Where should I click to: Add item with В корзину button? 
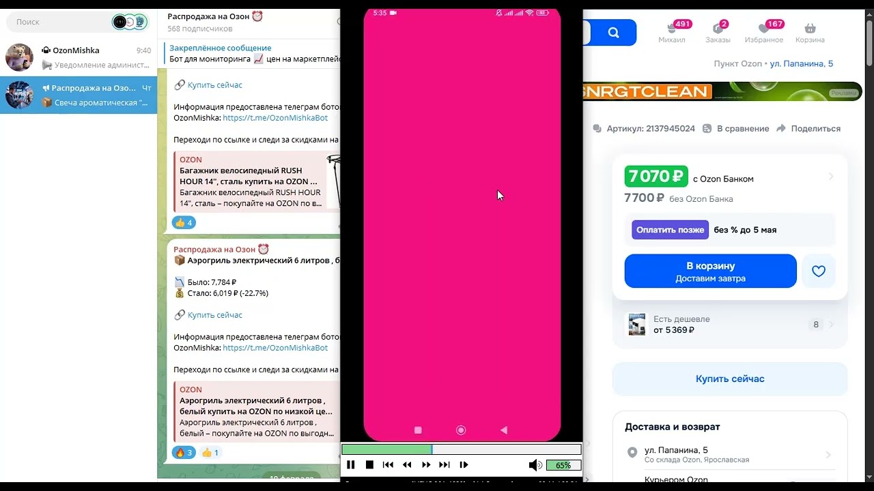pos(710,271)
